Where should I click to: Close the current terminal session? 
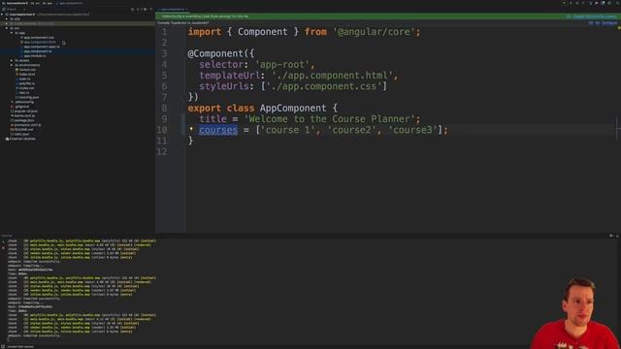(3, 248)
